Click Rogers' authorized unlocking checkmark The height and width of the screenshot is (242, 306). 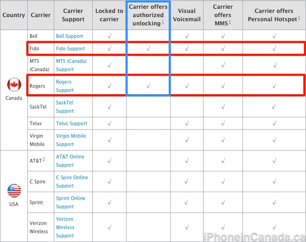[148, 86]
